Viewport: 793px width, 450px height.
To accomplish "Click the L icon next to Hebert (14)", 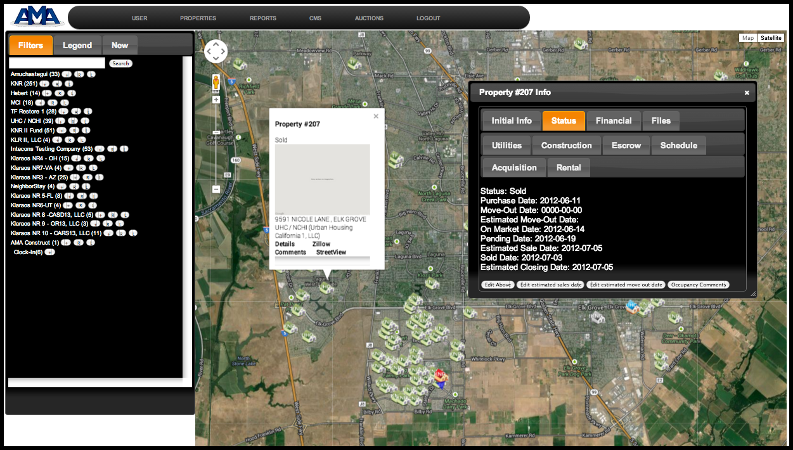I will click(73, 93).
